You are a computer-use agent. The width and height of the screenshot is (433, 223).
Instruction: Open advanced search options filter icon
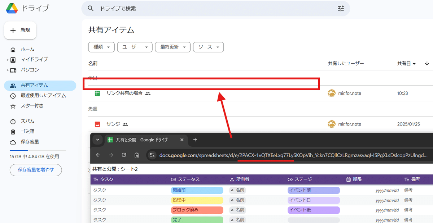tap(341, 8)
